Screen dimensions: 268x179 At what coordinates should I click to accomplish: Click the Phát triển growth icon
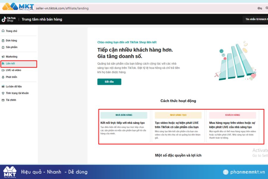(3, 77)
